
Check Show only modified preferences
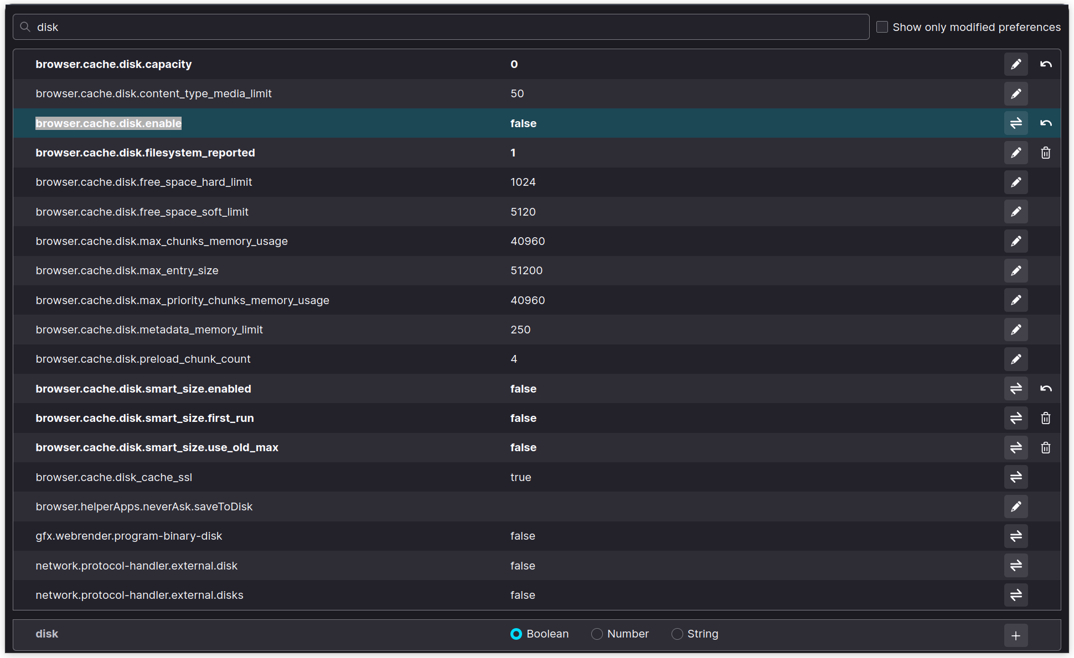pyautogui.click(x=882, y=26)
